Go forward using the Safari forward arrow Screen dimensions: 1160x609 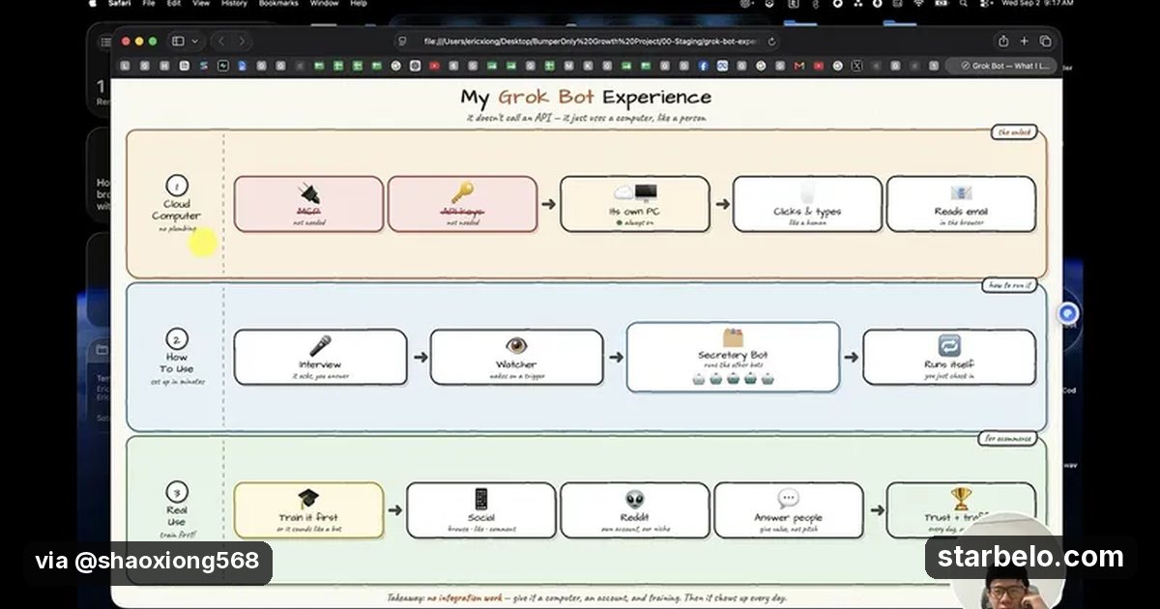point(241,42)
